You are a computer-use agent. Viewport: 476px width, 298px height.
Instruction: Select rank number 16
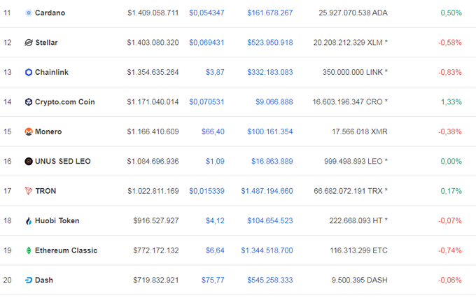pos(7,161)
